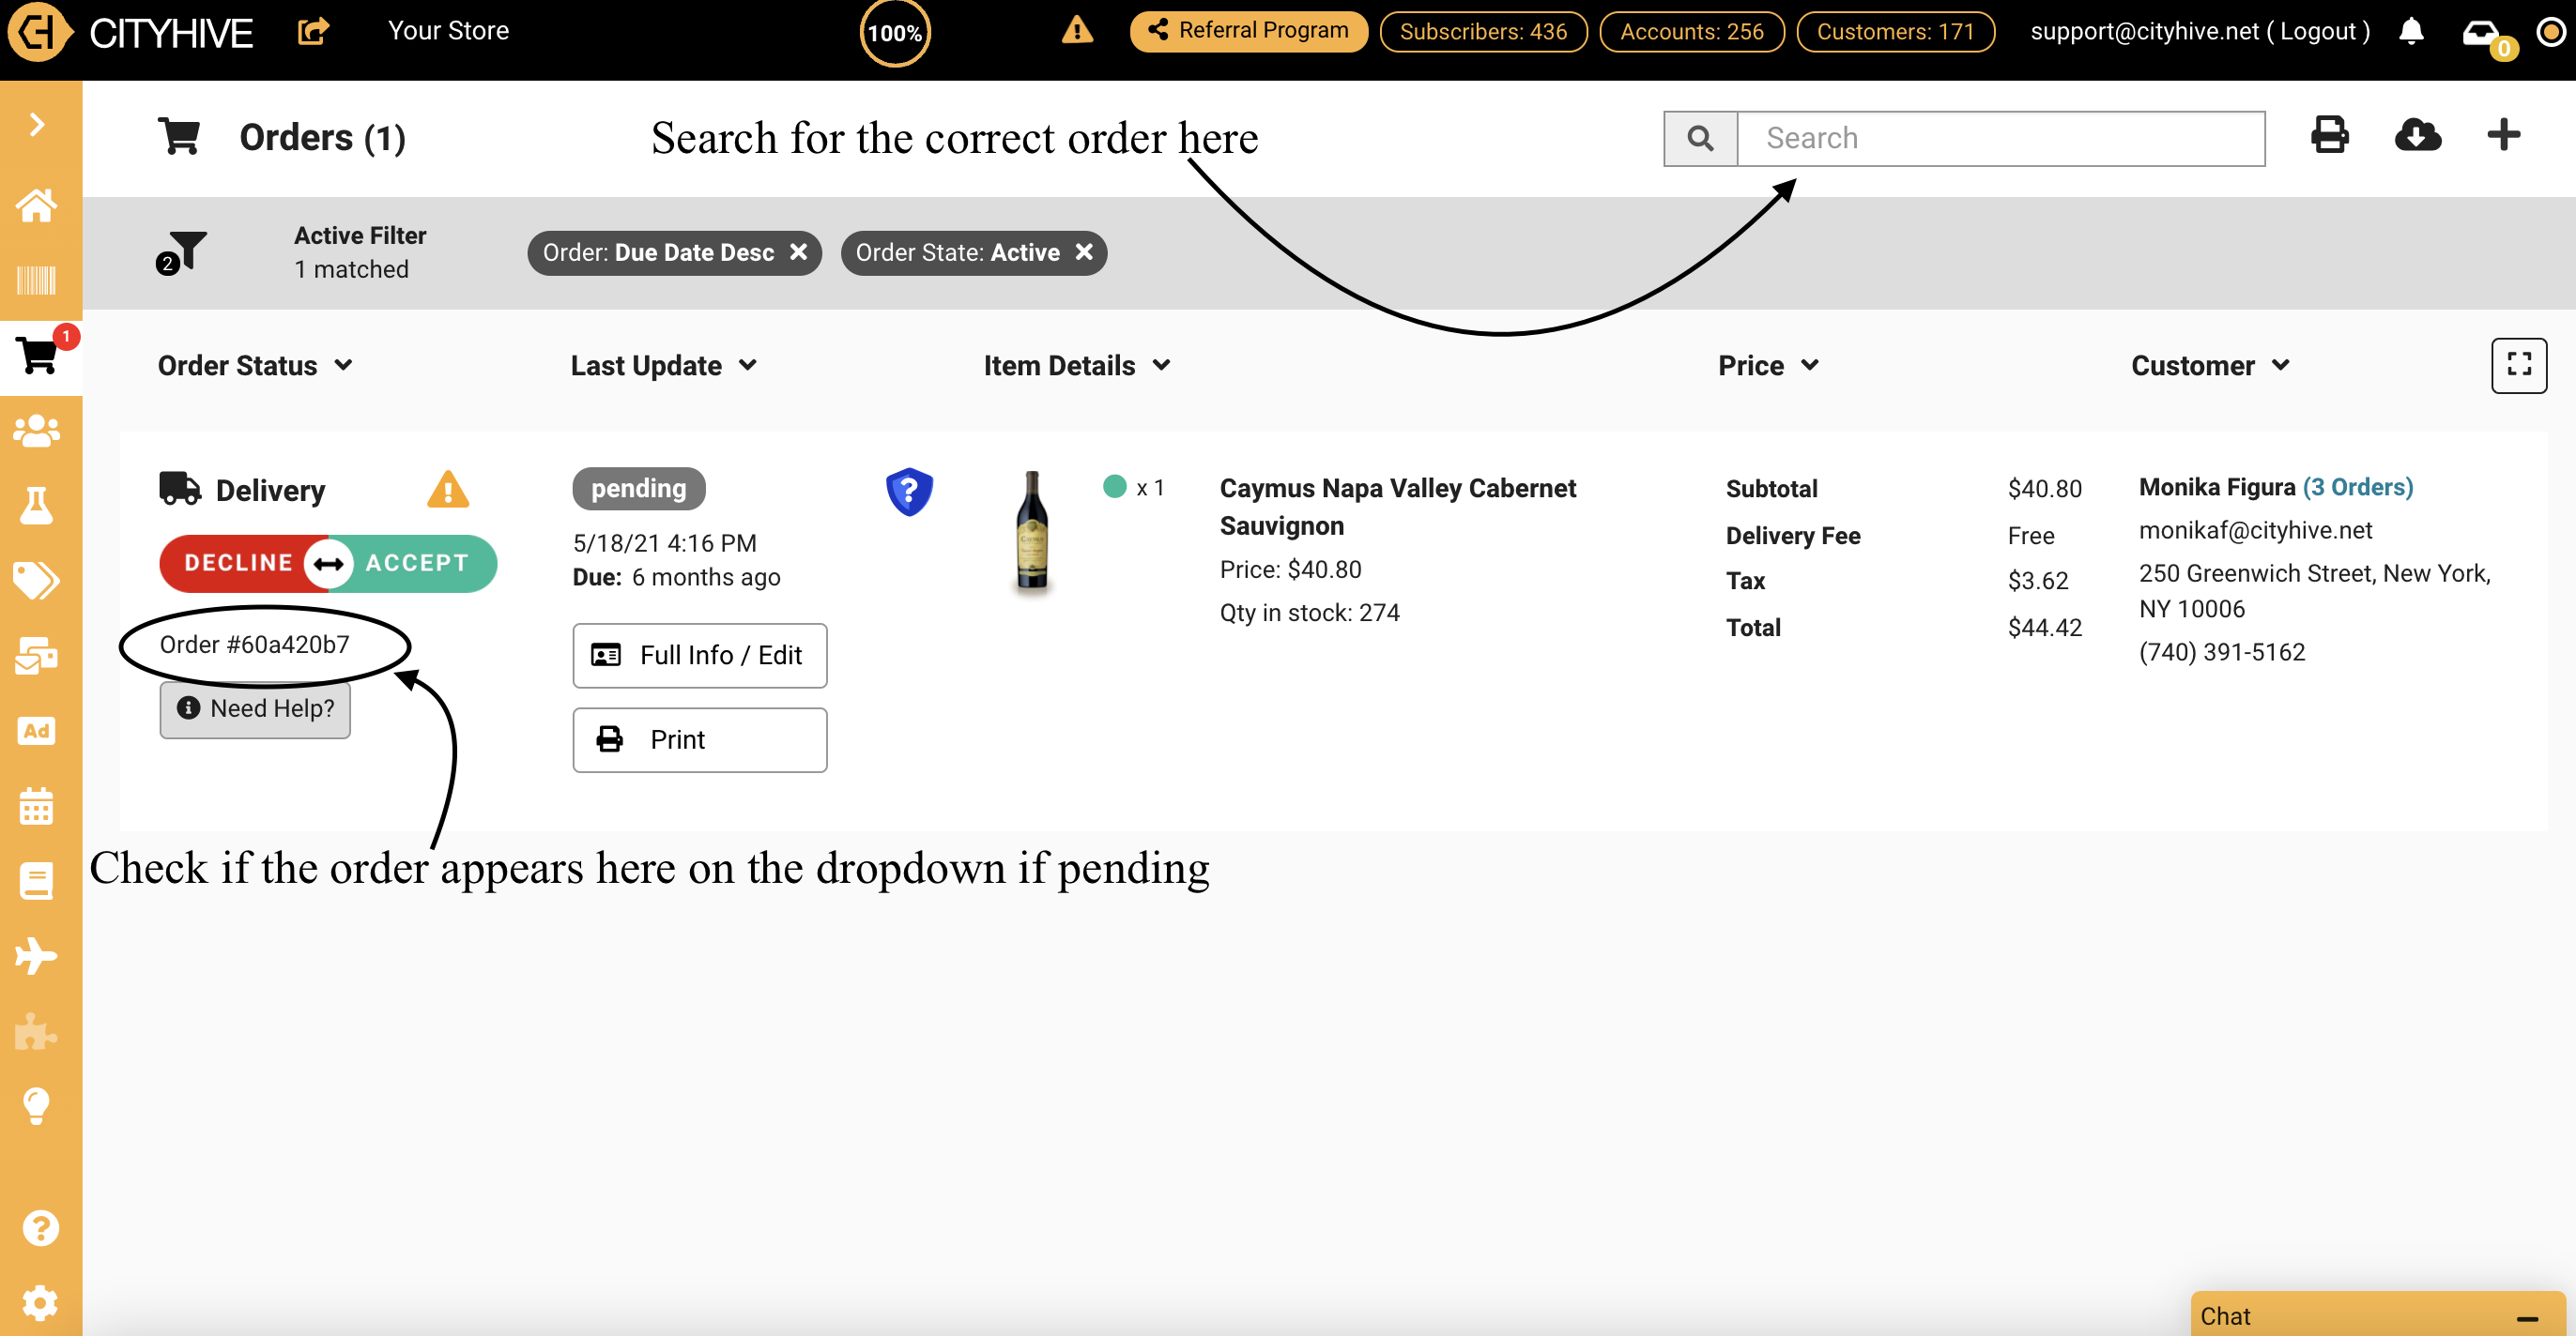Screen dimensions: 2576x1336
Task: Open the tags promotions section
Action: click(37, 581)
